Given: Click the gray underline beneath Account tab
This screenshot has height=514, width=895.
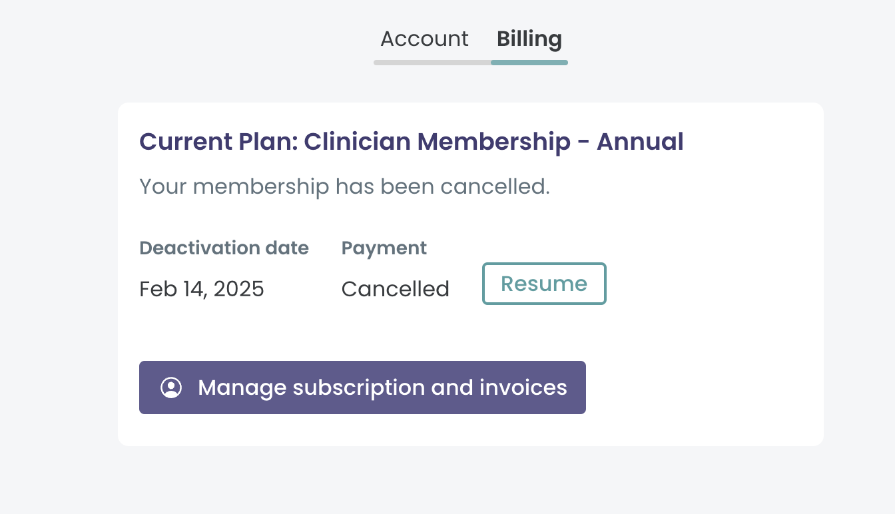Looking at the screenshot, I should coord(432,63).
